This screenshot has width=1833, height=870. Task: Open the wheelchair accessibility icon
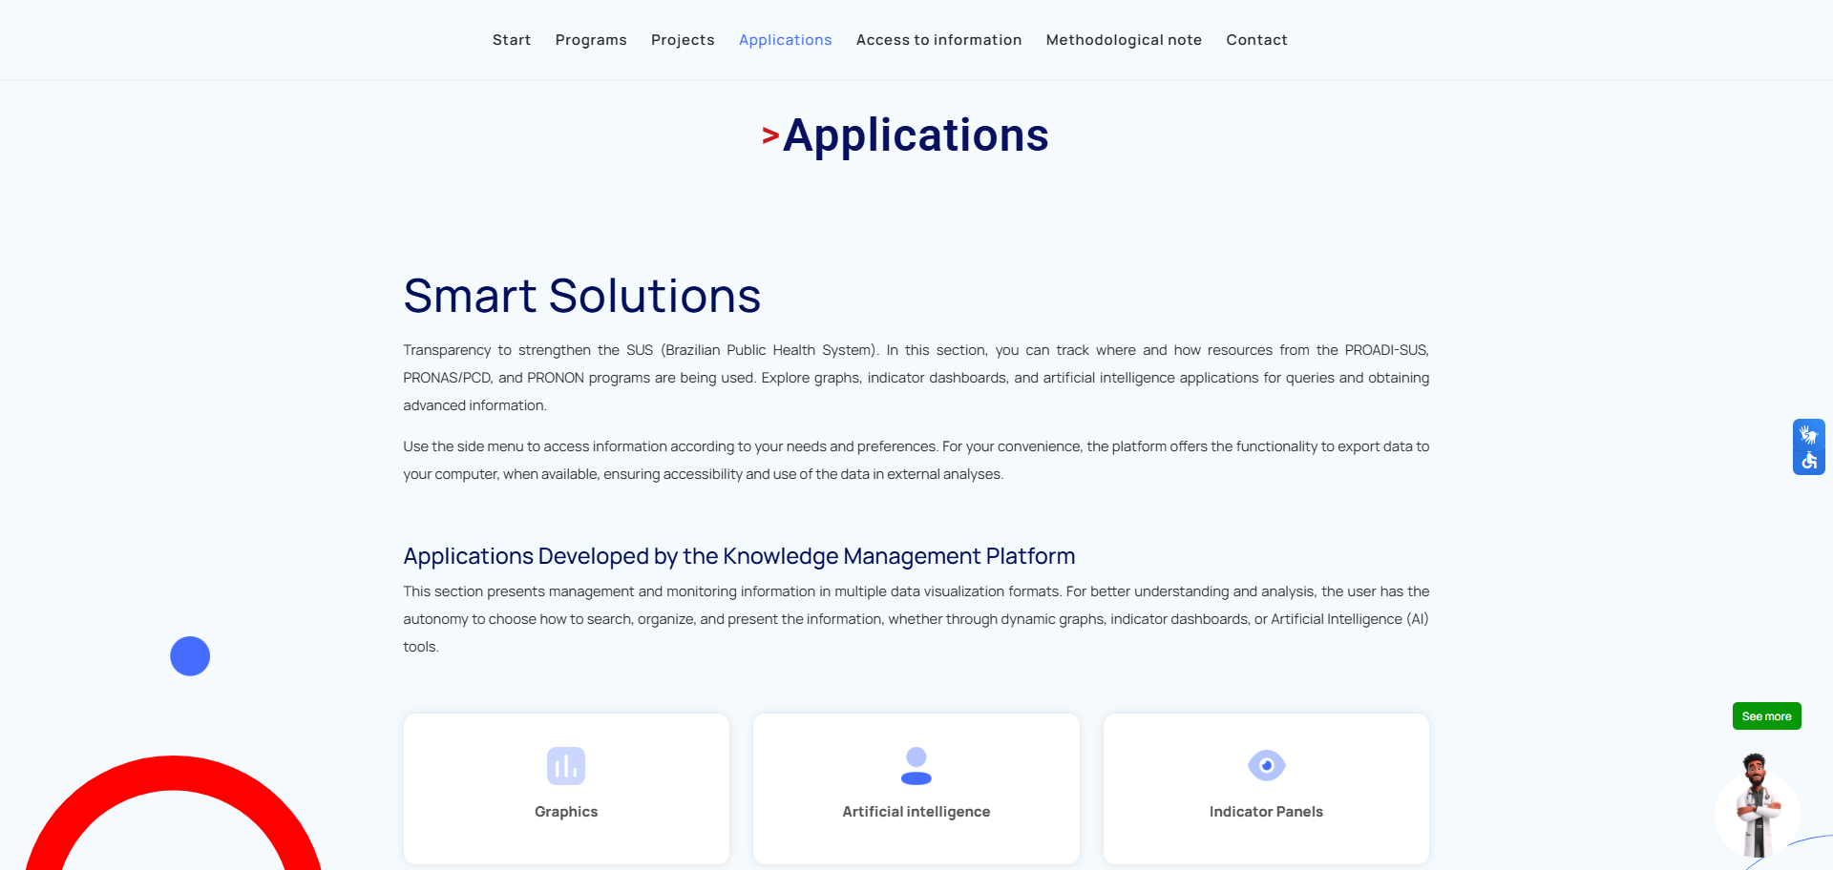point(1808,461)
